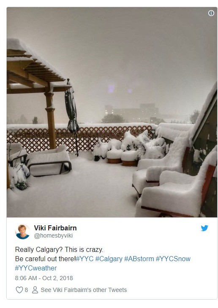Click the like count number 8
Screen dimensions: 218x308
point(26,290)
